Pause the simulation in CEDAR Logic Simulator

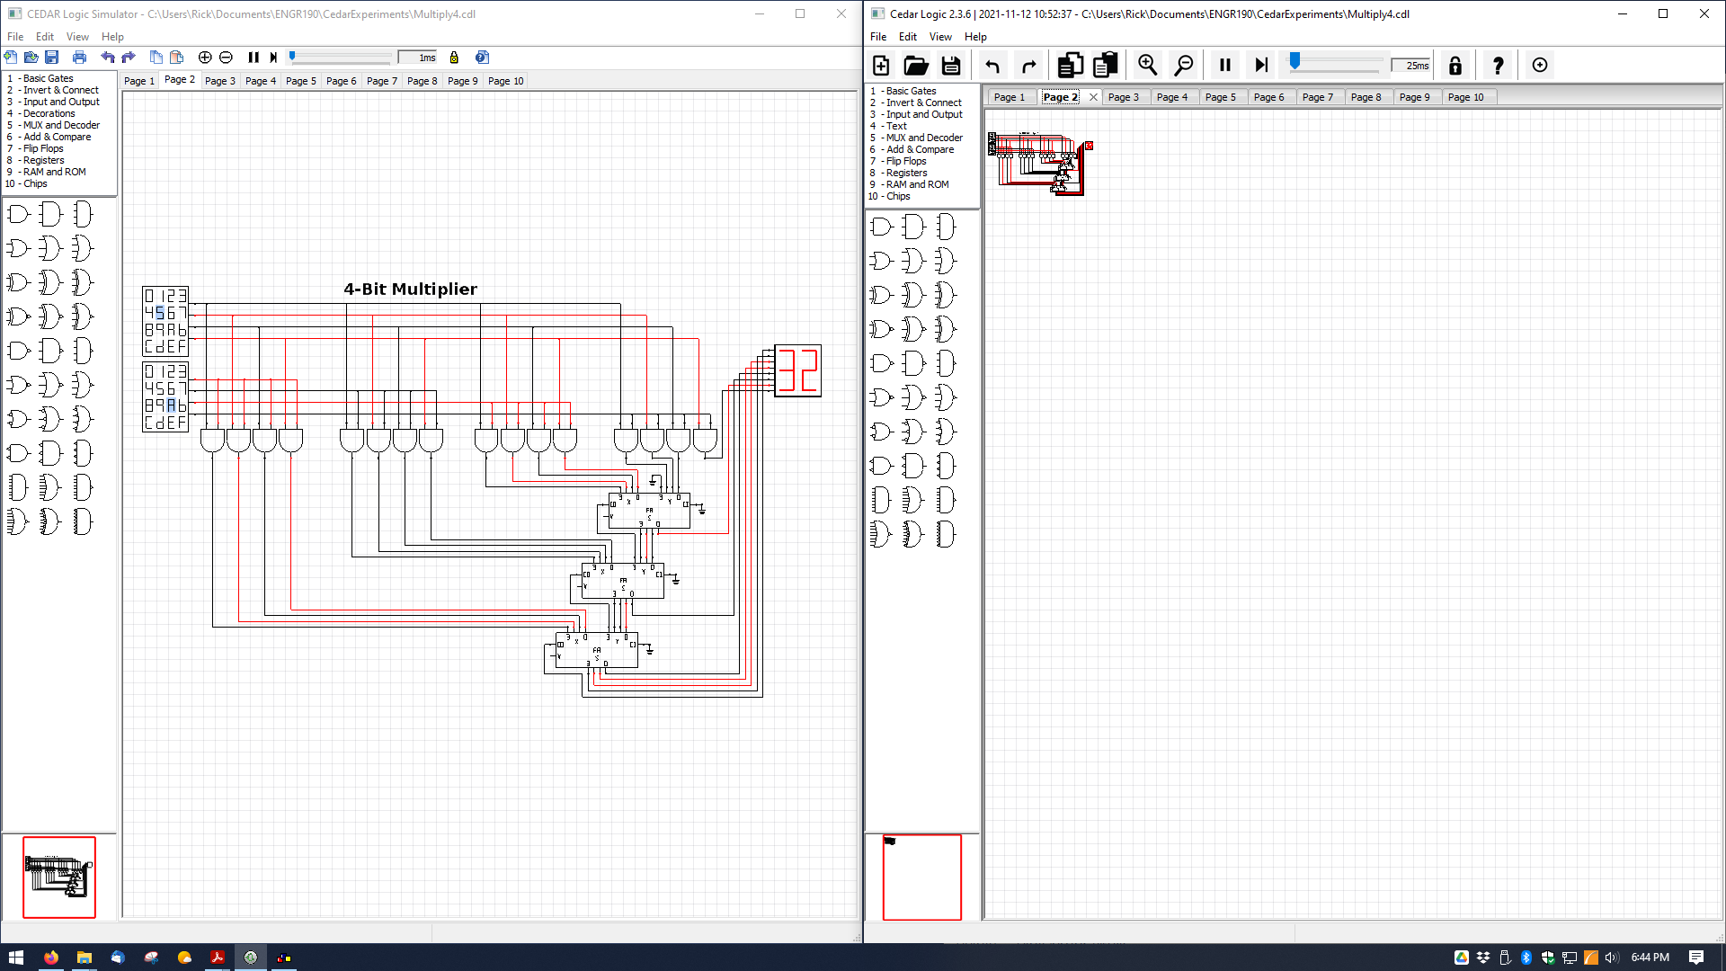click(x=254, y=57)
